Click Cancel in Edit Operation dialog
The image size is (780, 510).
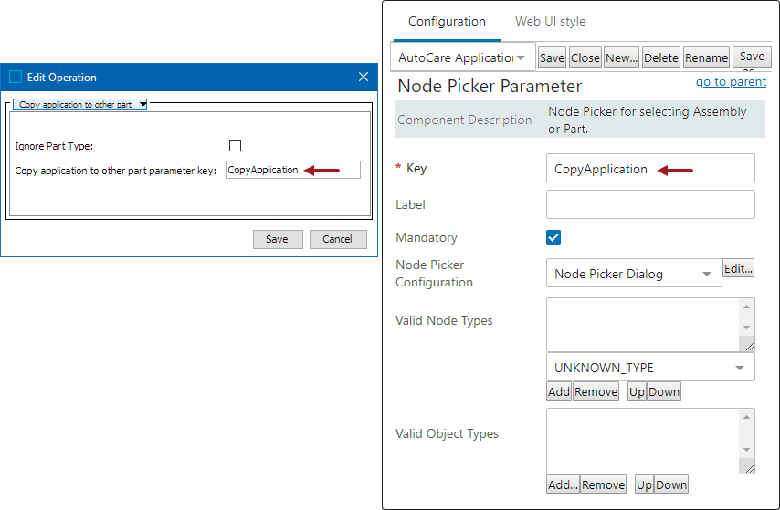tap(337, 239)
